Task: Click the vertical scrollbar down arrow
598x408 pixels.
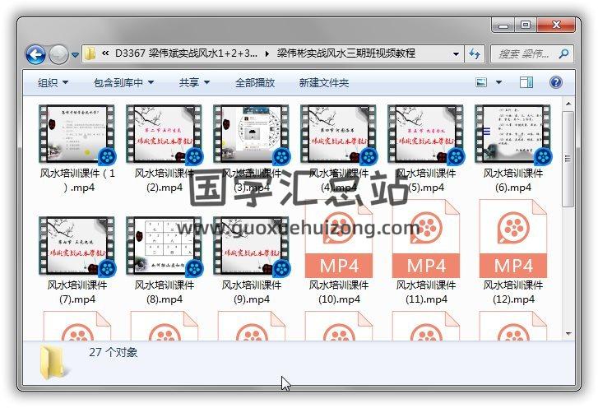Action: tap(568, 334)
